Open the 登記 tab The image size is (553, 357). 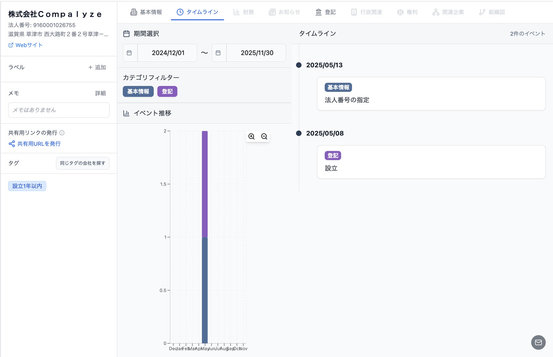pos(326,12)
